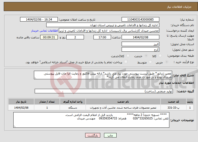Click the response deadline date field
The height and width of the screenshot is (142, 198).
coord(140,37)
